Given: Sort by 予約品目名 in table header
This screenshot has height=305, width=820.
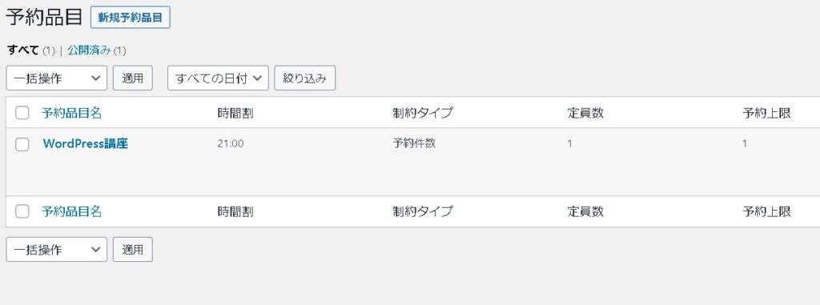Looking at the screenshot, I should point(71,113).
